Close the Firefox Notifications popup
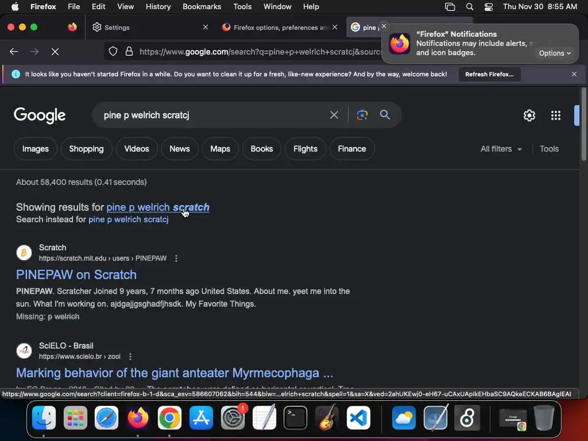 (x=384, y=26)
